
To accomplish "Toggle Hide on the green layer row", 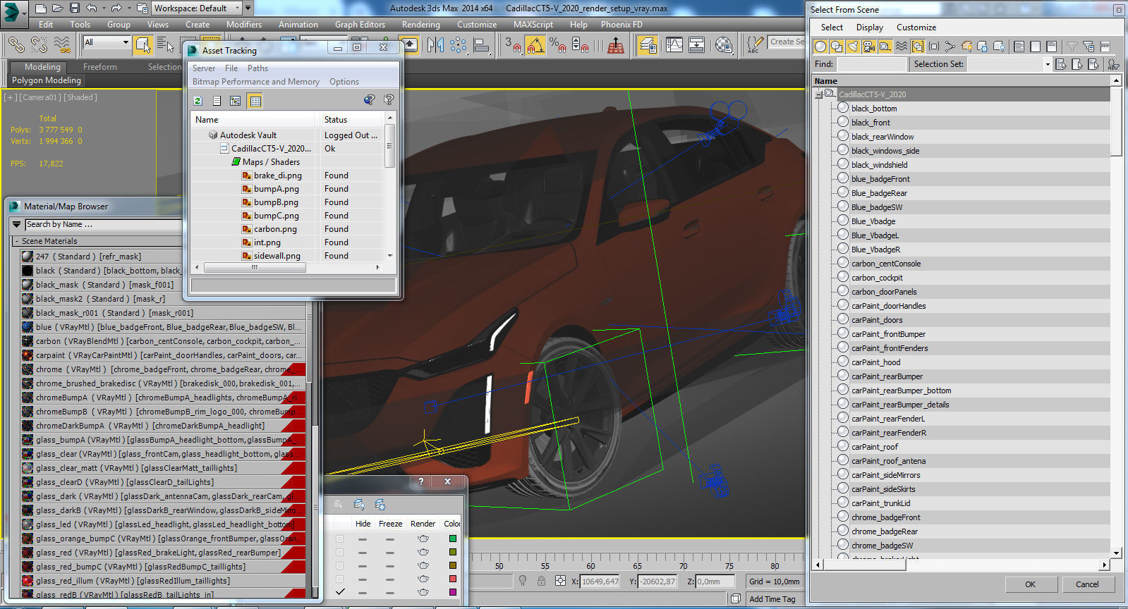I will pos(363,539).
